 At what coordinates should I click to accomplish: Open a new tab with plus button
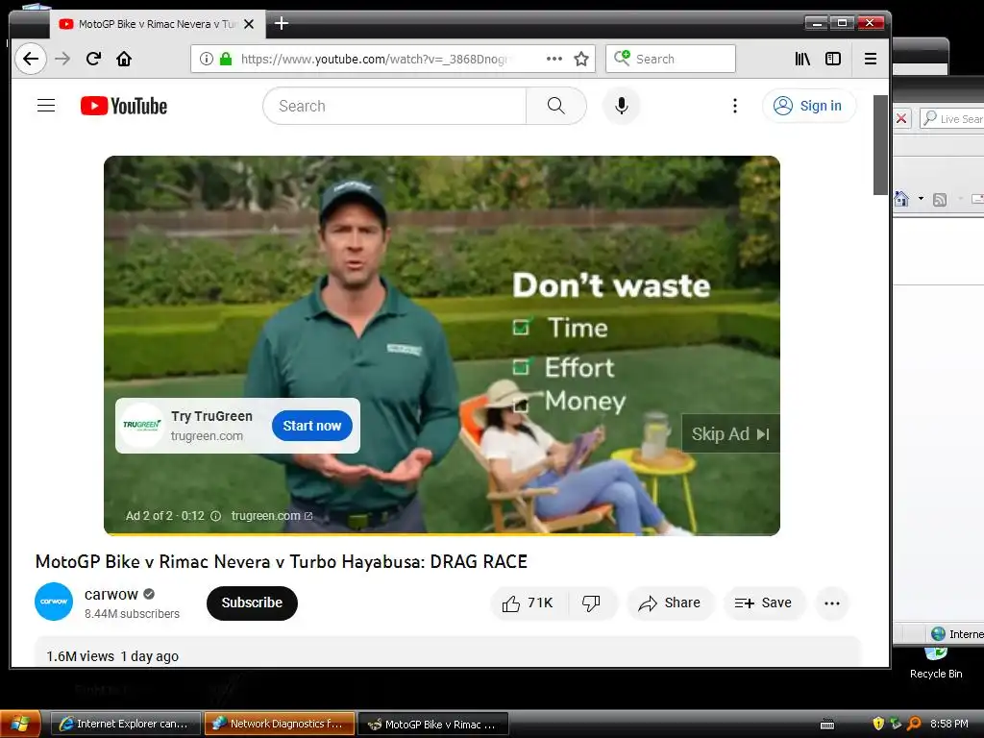point(282,24)
